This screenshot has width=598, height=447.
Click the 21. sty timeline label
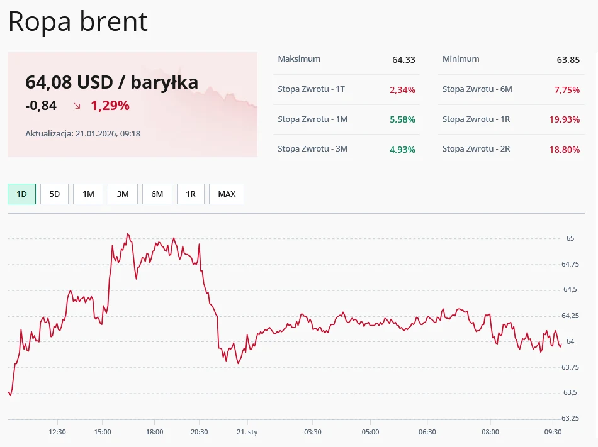click(x=247, y=432)
